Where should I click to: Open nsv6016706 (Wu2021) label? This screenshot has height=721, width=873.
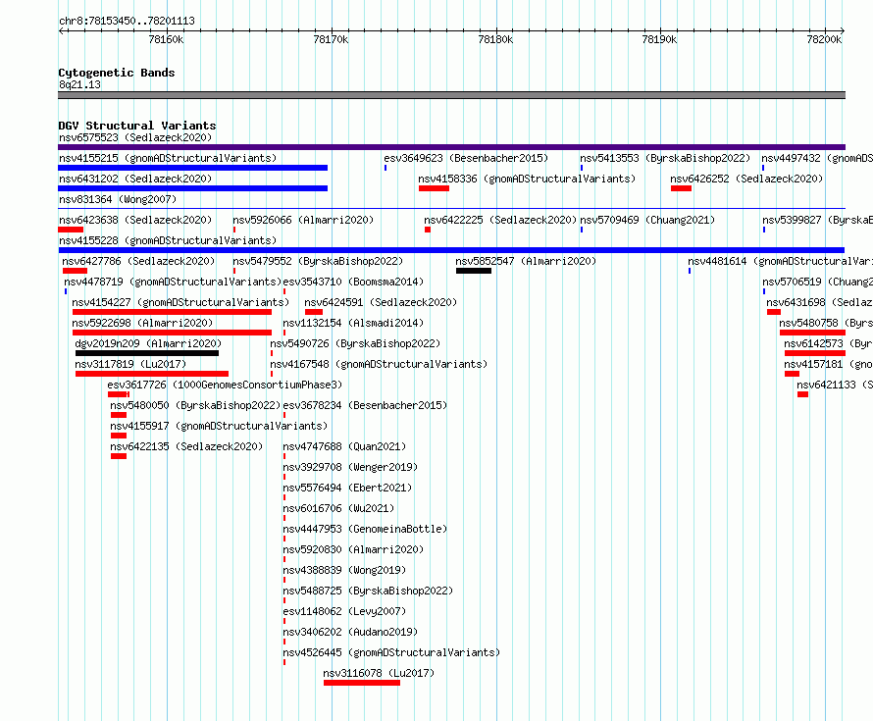[x=338, y=508]
